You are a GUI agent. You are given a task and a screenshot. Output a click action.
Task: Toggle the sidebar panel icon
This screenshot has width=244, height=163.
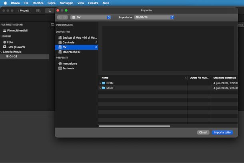[52, 25]
